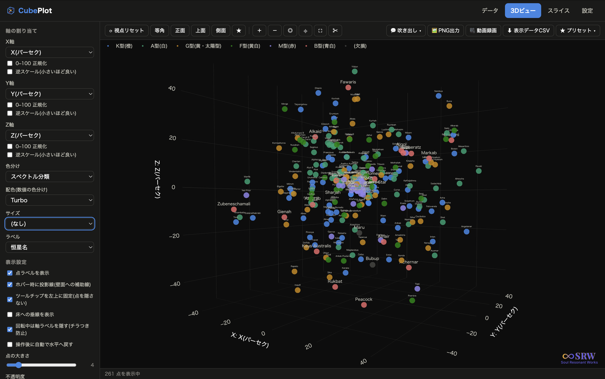605x379 pixels.
Task: Zoom in with the plus icon
Action: click(259, 31)
